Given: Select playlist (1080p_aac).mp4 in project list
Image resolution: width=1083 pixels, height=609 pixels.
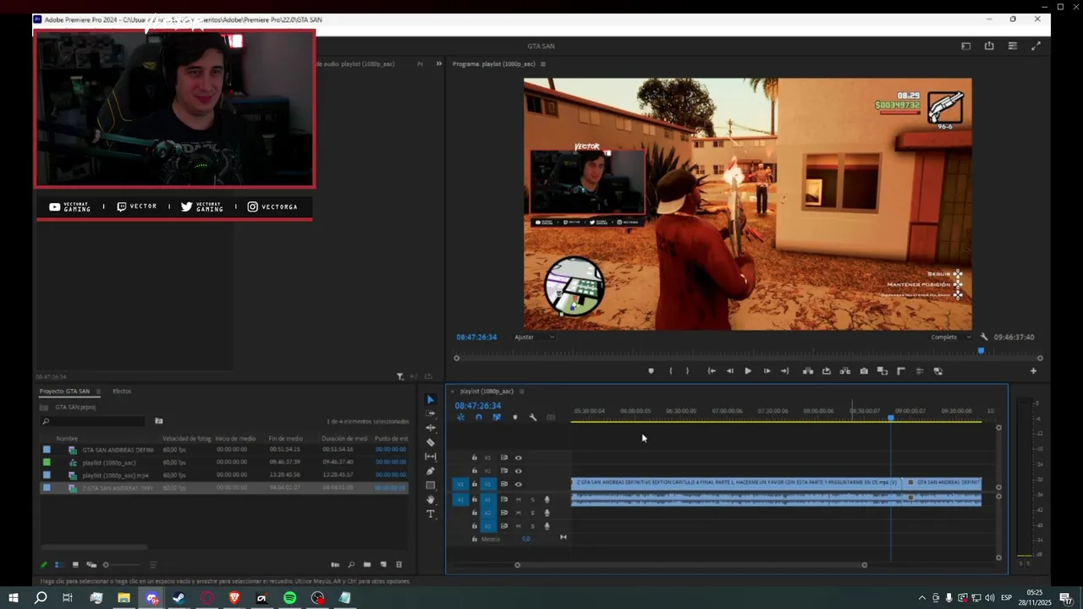Looking at the screenshot, I should click(x=115, y=475).
